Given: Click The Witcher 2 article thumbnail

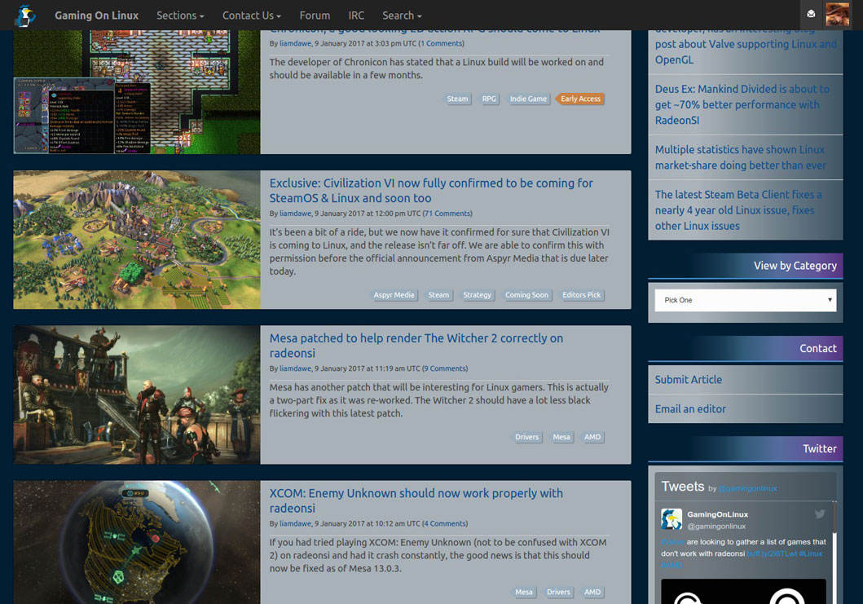Looking at the screenshot, I should (x=136, y=395).
